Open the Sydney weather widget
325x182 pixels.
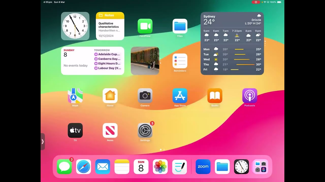pos(232,43)
